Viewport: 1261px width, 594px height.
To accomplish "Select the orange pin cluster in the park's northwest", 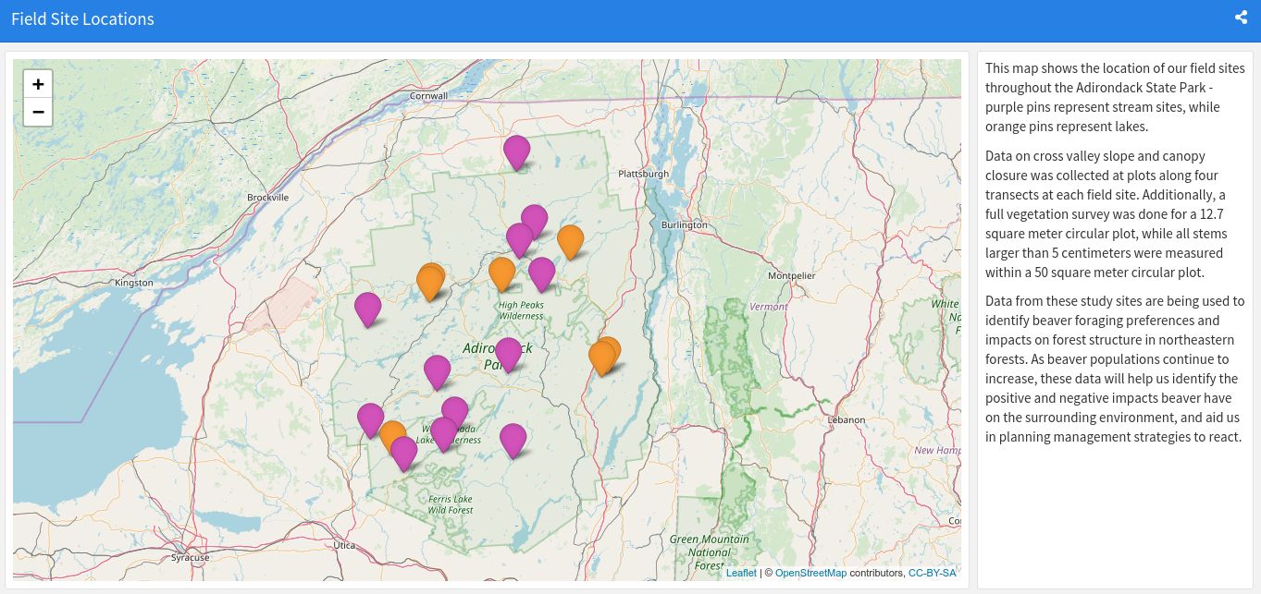I will 430,280.
